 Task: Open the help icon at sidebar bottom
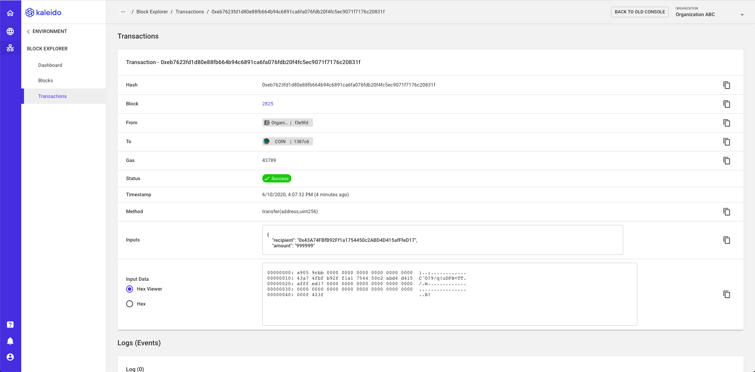[x=11, y=324]
